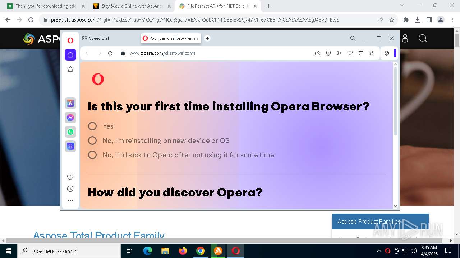Open Opera ad blocker shield icon

[328, 53]
